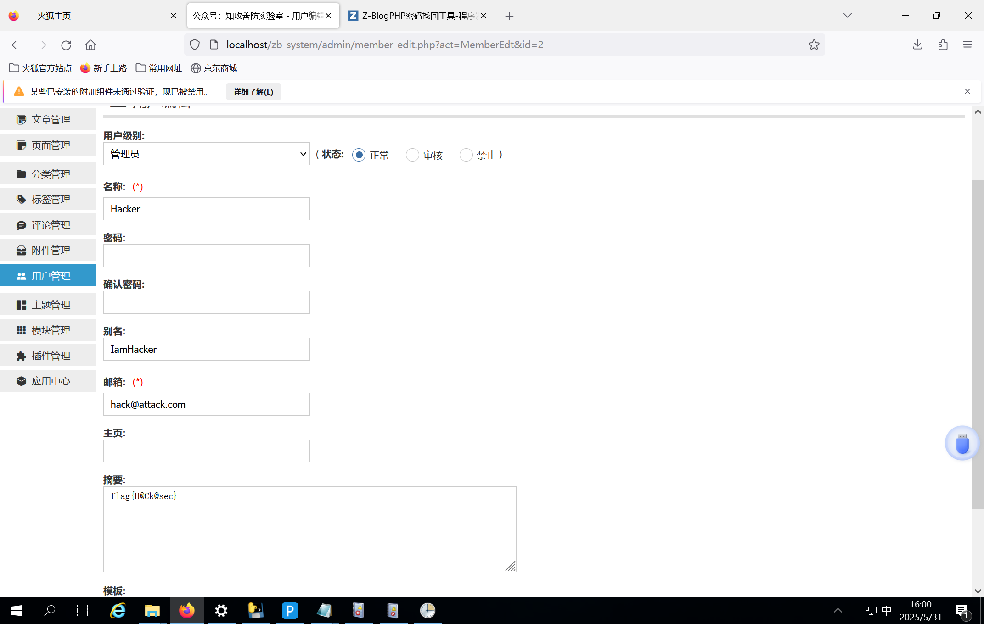
Task: Click the 标签管理 tag icon
Action: point(21,200)
